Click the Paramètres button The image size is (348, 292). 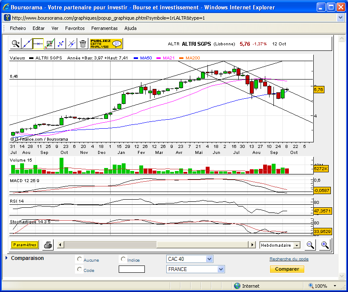(x=24, y=245)
